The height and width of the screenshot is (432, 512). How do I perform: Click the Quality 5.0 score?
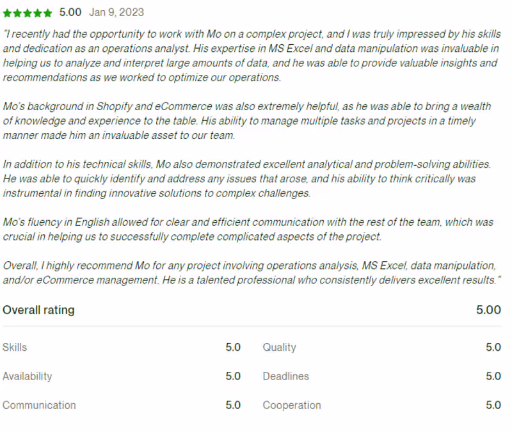coord(493,348)
